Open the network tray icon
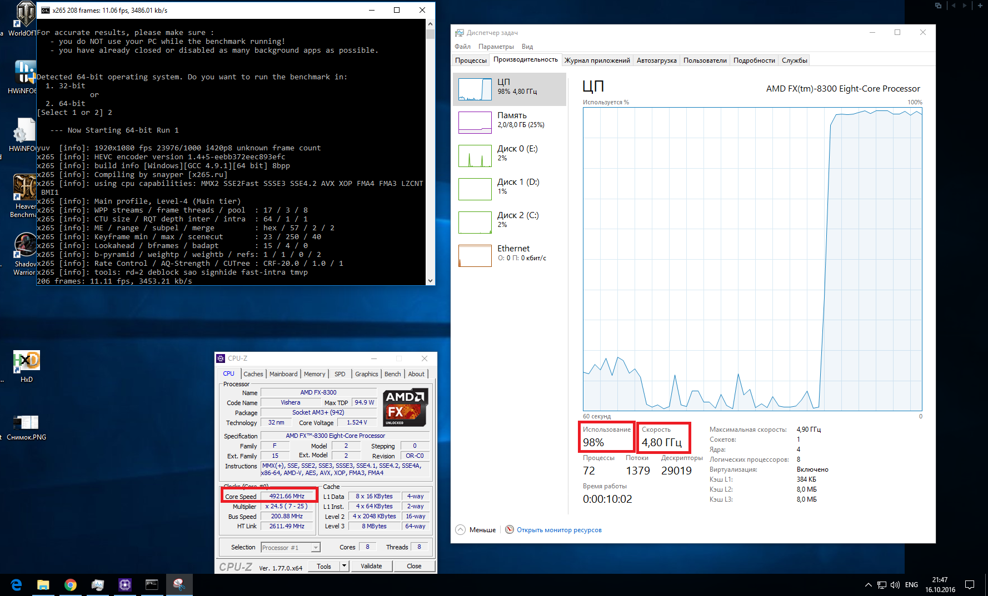 coord(881,585)
